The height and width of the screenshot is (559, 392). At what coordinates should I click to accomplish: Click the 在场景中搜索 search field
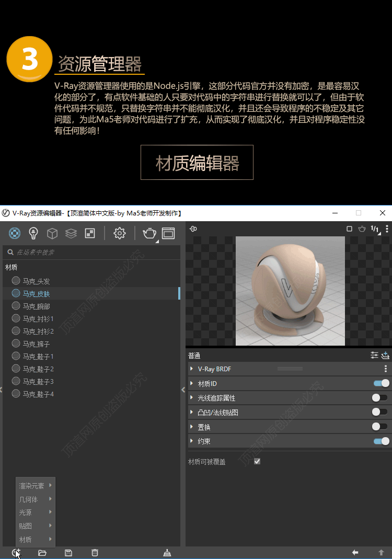[91, 252]
